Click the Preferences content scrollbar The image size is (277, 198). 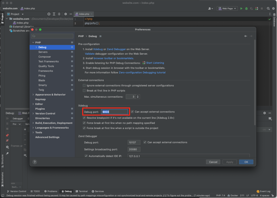255,82
